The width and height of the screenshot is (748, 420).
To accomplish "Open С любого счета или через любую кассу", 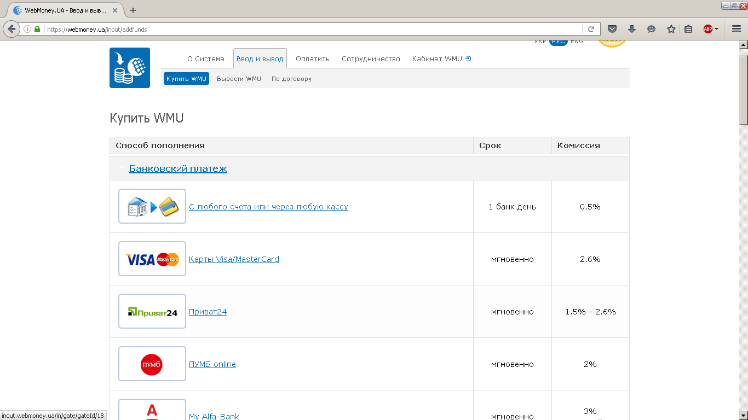I will click(x=268, y=207).
